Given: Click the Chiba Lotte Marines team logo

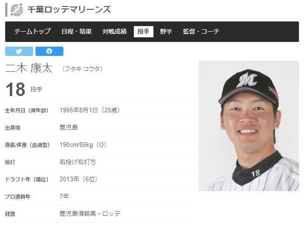Looking at the screenshot, I should coord(17,10).
